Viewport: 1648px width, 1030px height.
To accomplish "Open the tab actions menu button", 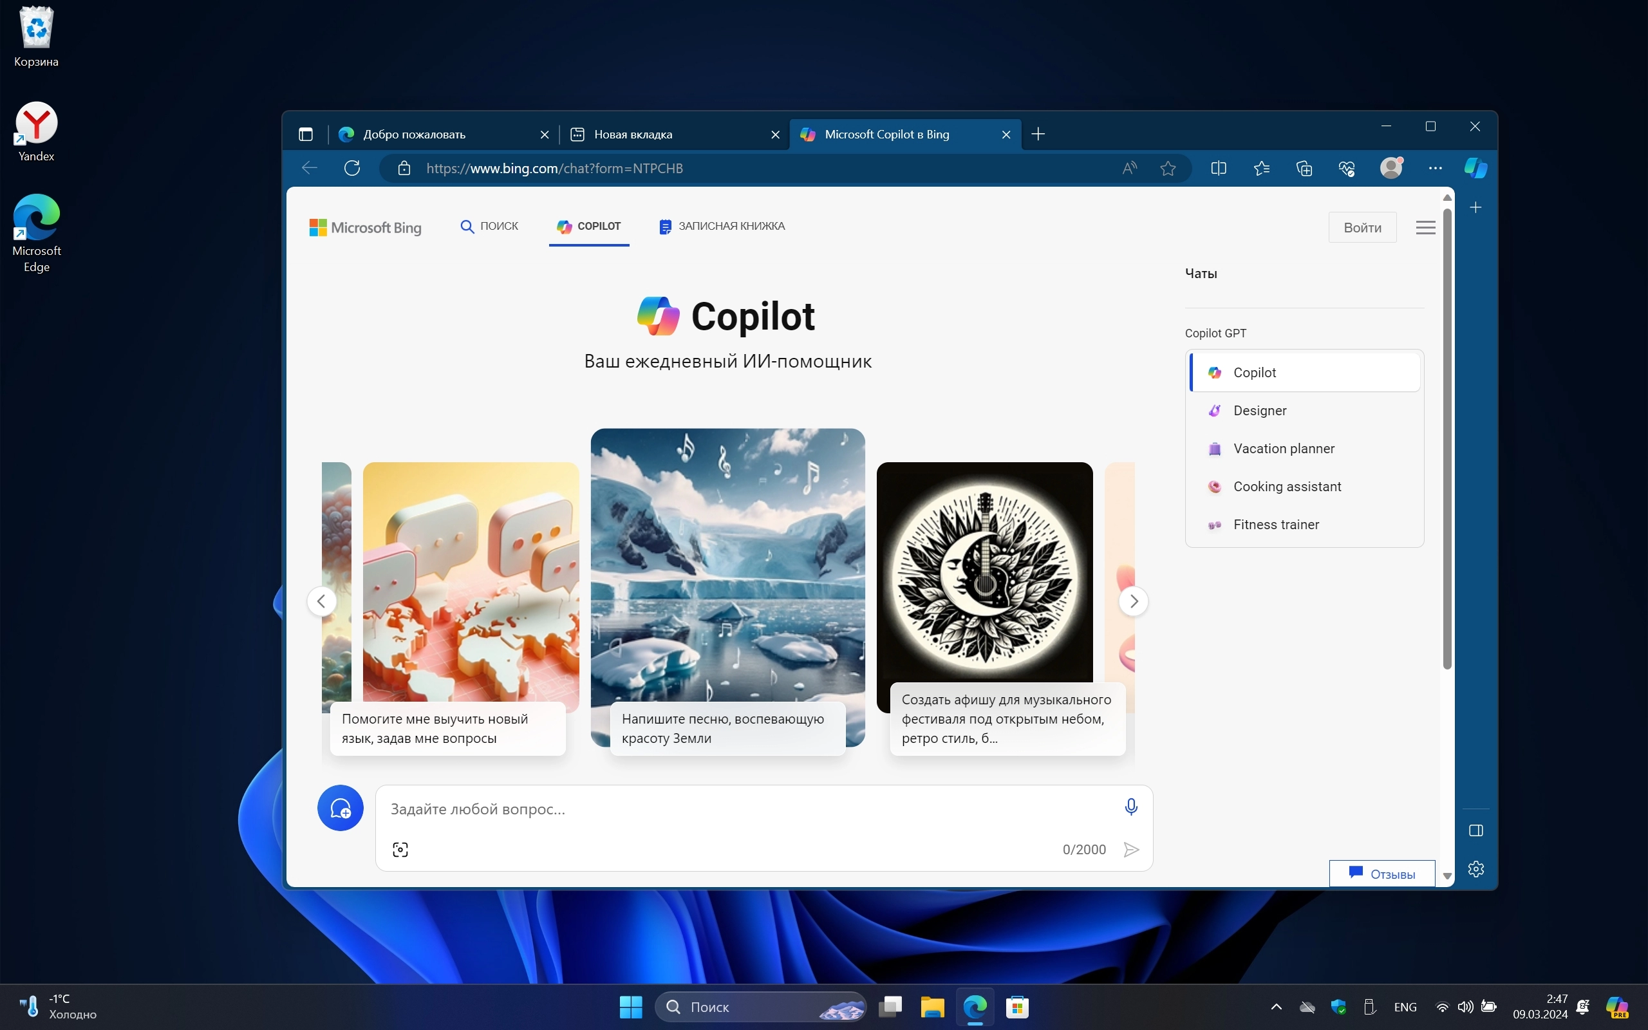I will 306,134.
